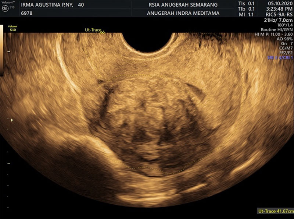
Task: Click the Voluson S10 label above color bar
Action: pos(12,28)
